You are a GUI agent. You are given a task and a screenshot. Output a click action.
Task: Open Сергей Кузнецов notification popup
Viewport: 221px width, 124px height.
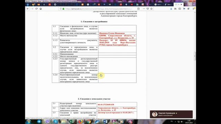171,114
